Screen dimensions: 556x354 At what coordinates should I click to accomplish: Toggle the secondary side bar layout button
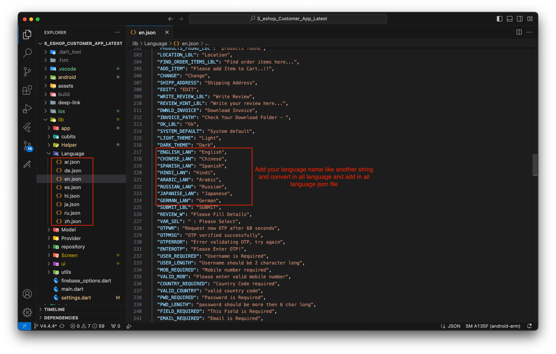click(x=520, y=19)
